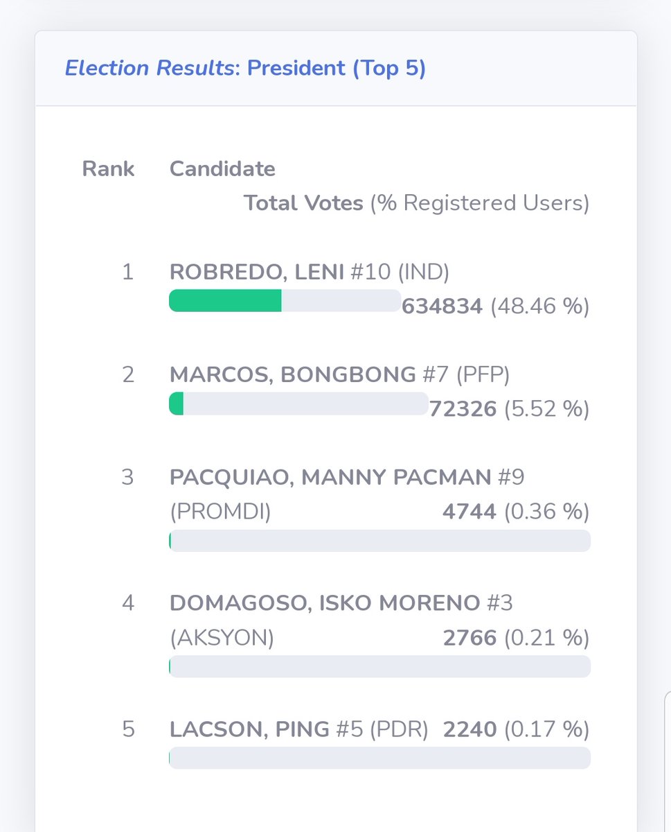Click the Election Results: President (Top 5) heading
Viewport: 671px width, 832px height.
pos(245,69)
